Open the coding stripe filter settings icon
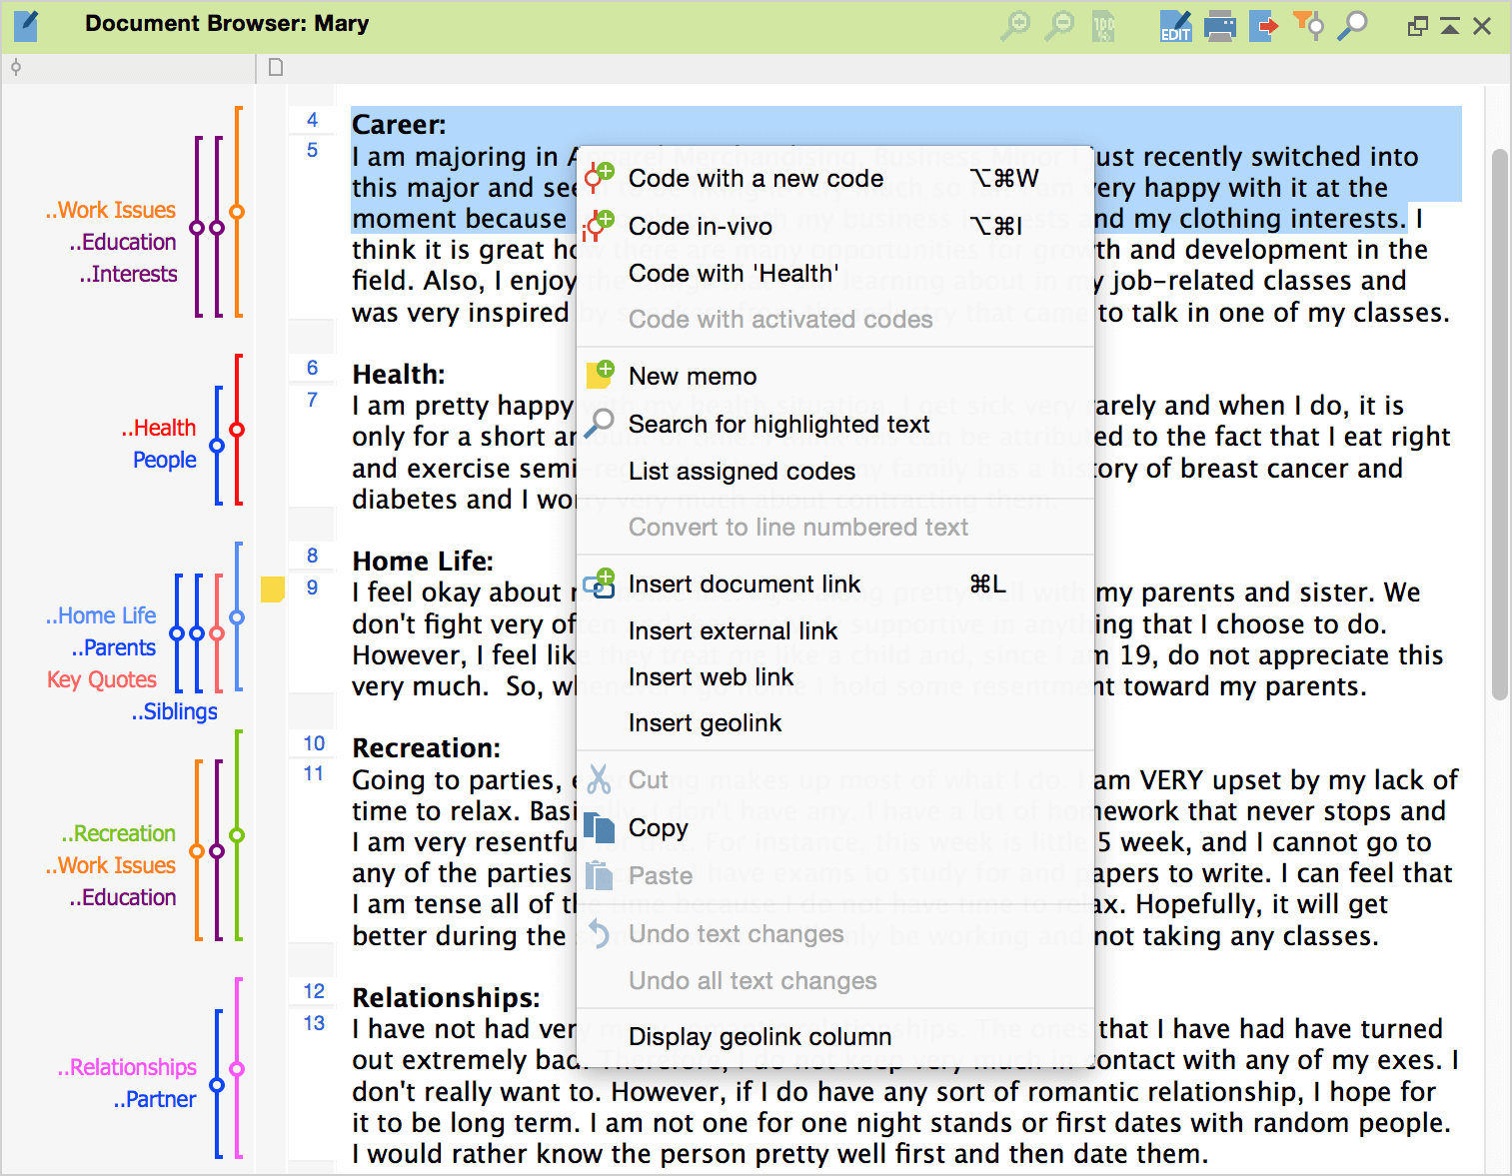This screenshot has width=1512, height=1176. pos(1308,26)
